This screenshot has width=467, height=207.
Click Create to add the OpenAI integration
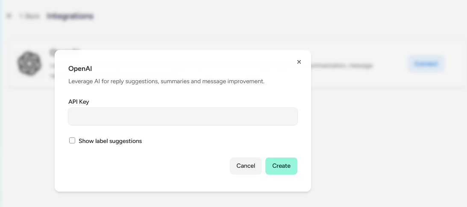[281, 166]
